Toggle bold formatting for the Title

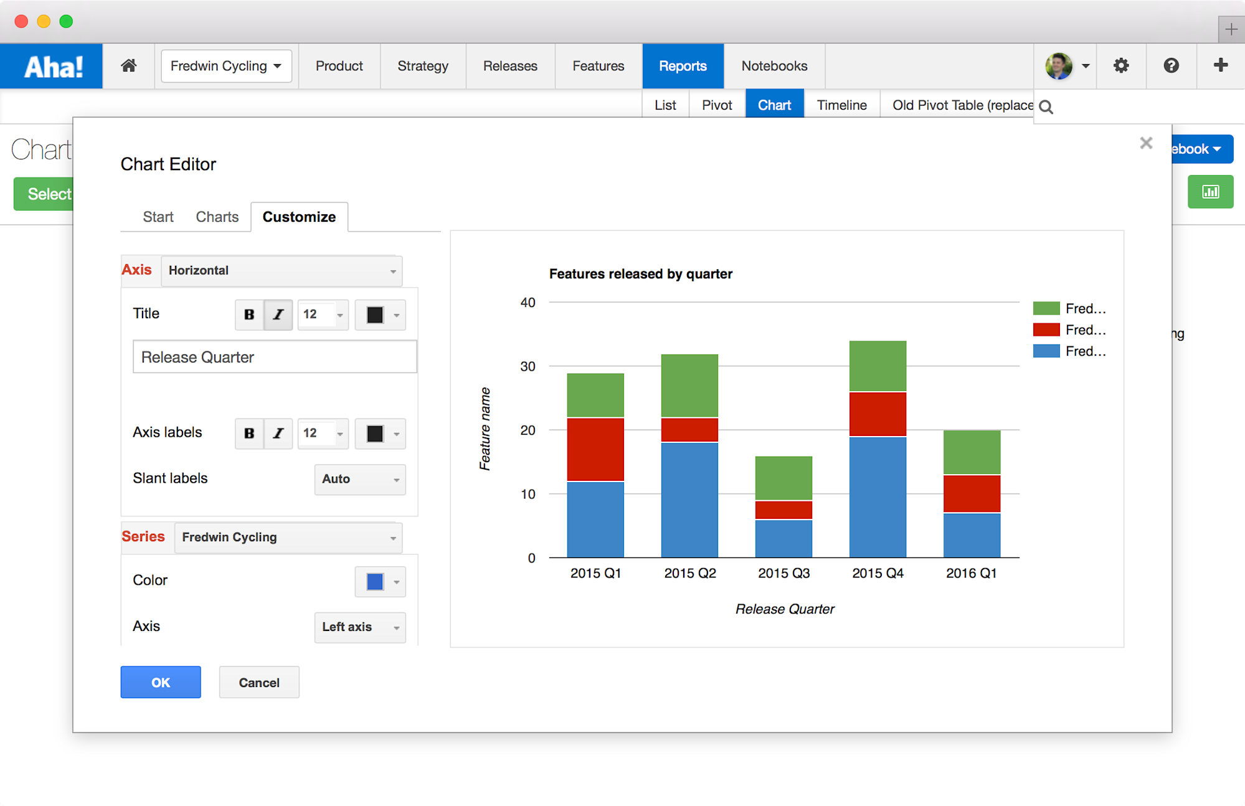249,315
